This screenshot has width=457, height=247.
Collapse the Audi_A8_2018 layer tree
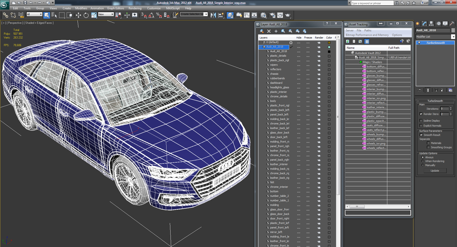[x=261, y=47]
